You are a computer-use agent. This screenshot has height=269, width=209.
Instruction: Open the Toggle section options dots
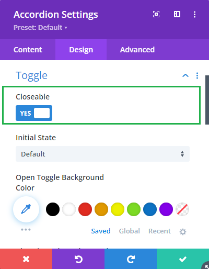coord(197,75)
